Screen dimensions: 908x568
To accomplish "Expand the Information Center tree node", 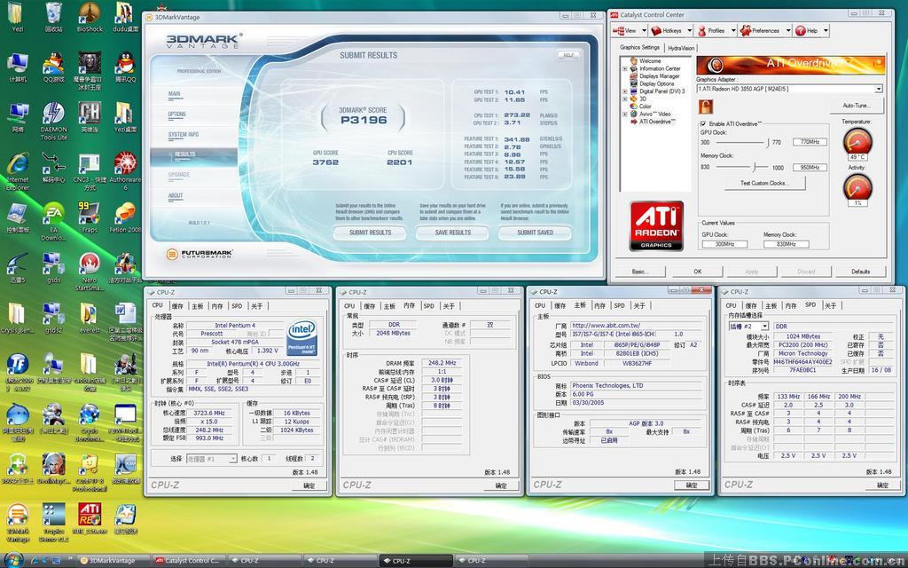I will pyautogui.click(x=625, y=68).
